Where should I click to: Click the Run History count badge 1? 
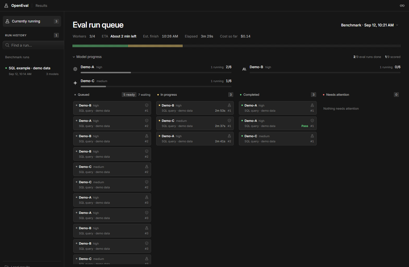(56, 35)
